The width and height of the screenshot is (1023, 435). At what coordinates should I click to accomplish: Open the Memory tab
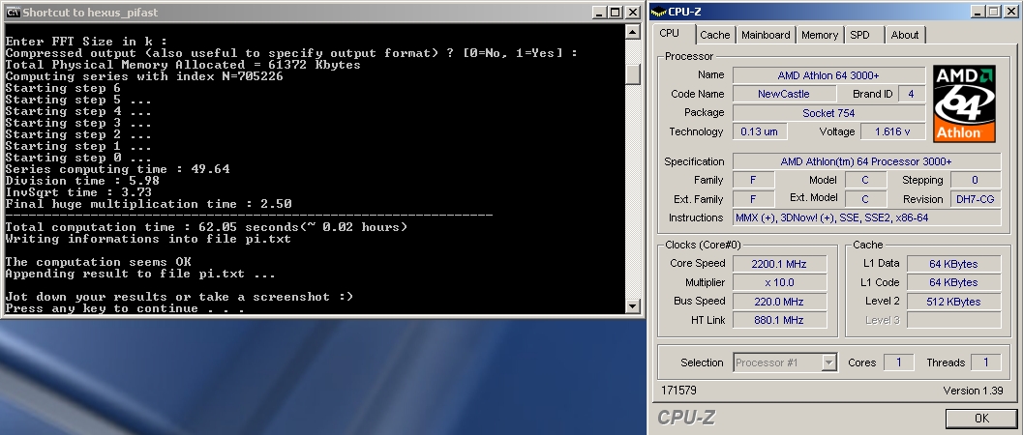pos(820,35)
